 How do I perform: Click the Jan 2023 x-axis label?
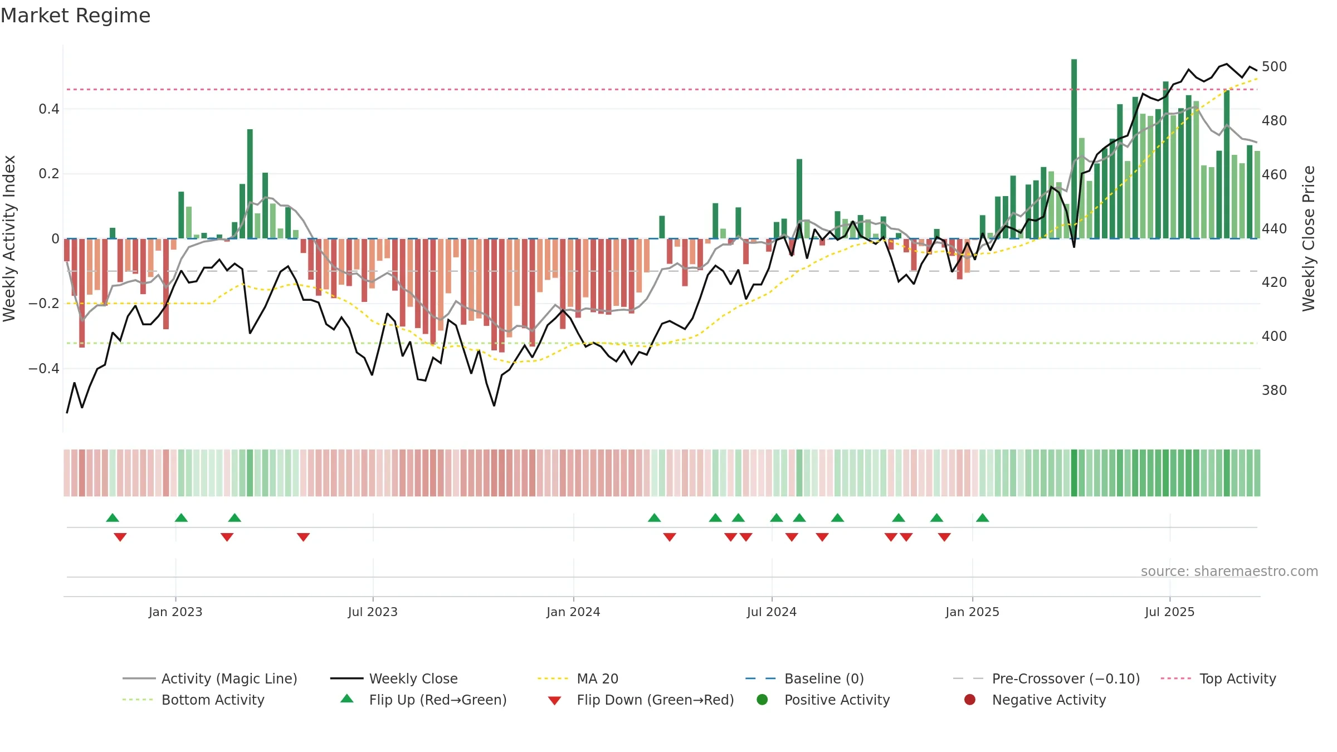pos(175,612)
